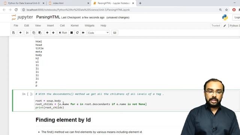
Task: Close the index.html browser tab
Action: click(x=88, y=3)
